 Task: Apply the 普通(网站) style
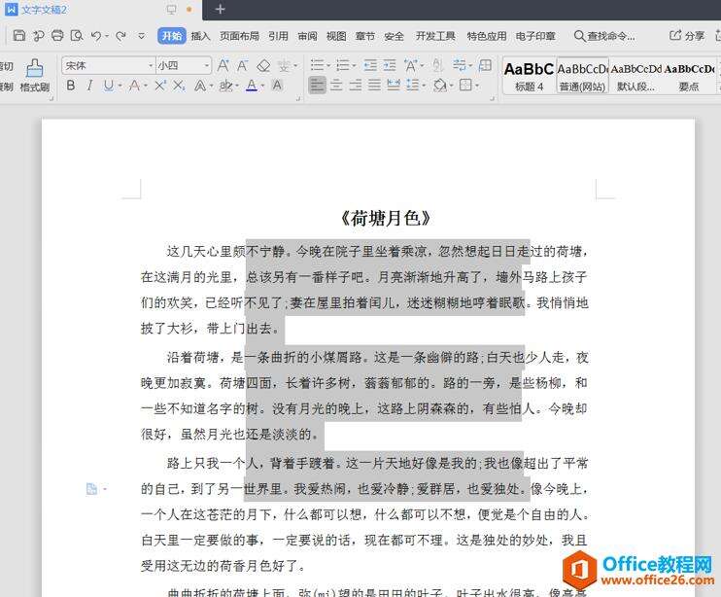[x=583, y=76]
